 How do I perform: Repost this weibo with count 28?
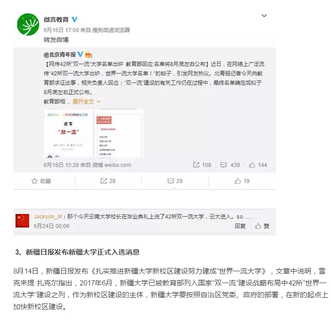108,181
